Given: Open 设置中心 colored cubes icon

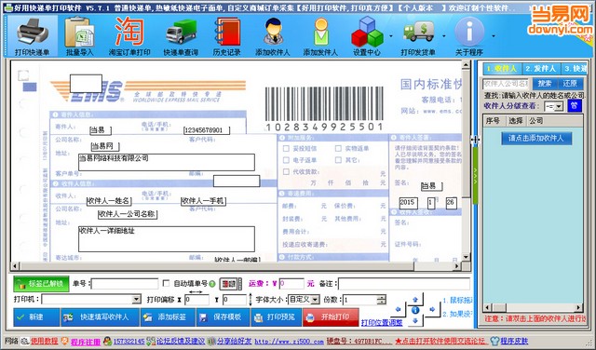Looking at the screenshot, I should (367, 36).
